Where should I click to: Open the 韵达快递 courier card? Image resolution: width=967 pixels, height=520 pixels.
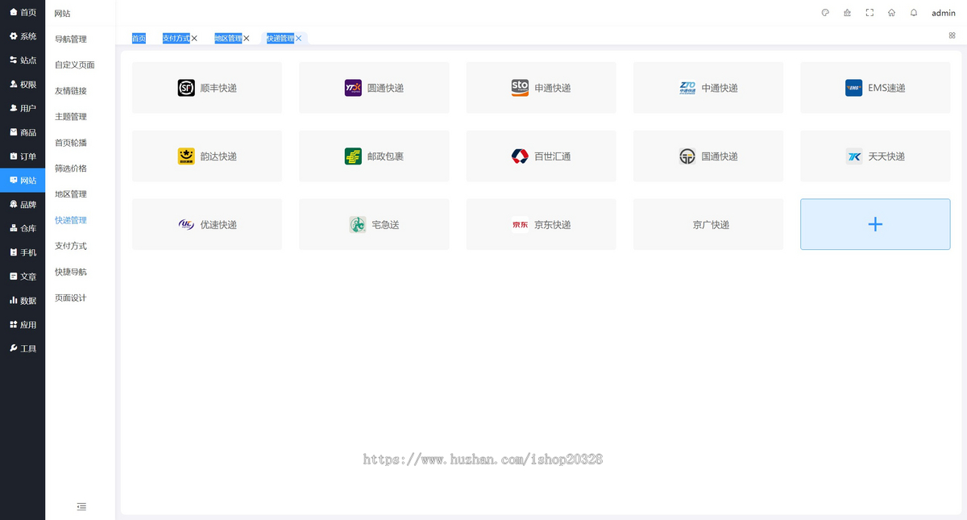[207, 156]
